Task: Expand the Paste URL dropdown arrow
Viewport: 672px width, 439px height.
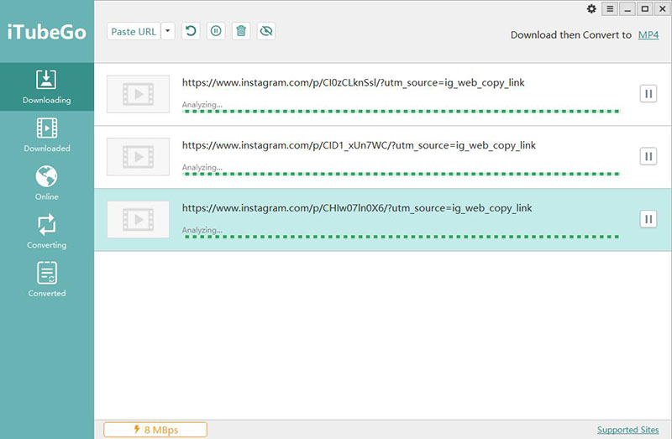Action: coord(168,31)
